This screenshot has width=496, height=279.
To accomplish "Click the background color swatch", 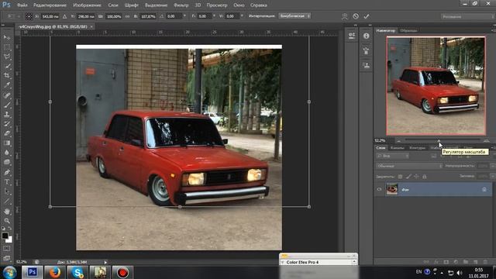I will (x=9, y=239).
